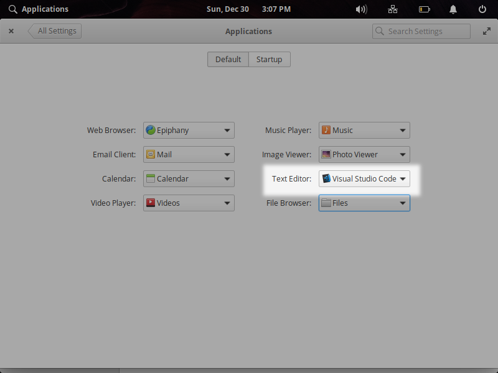The height and width of the screenshot is (373, 498).
Task: Click the Photo Viewer app icon
Action: coord(326,154)
